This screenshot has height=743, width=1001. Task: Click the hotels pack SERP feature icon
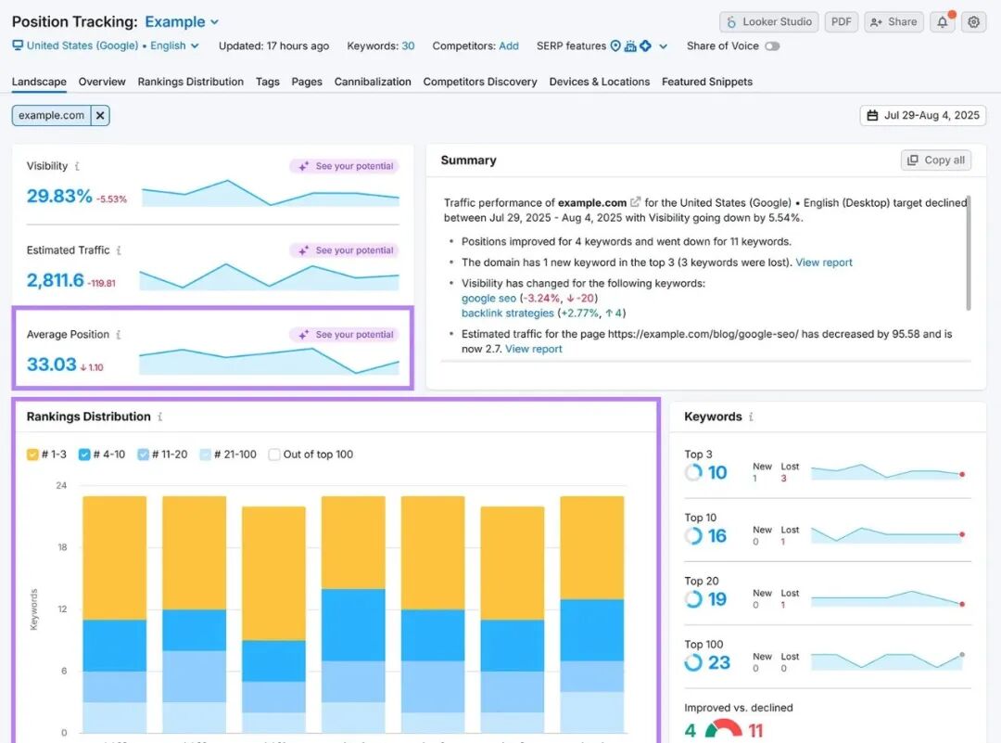[630, 46]
